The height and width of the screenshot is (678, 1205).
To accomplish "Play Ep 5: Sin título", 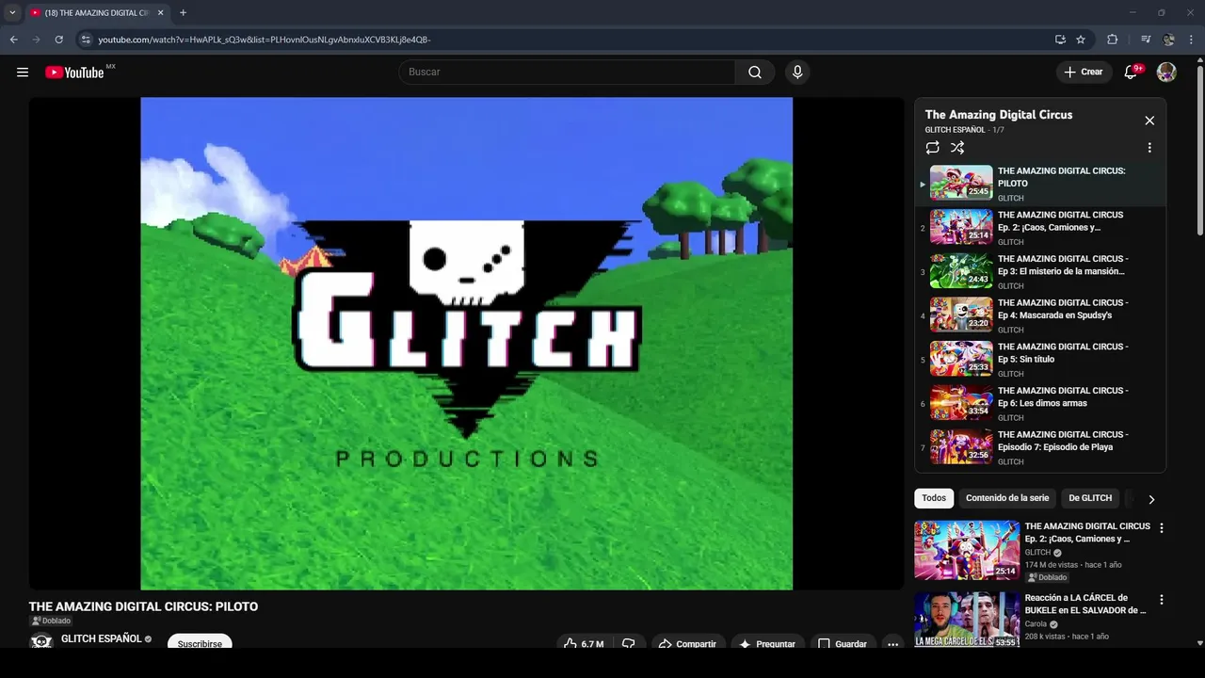I will [1040, 360].
